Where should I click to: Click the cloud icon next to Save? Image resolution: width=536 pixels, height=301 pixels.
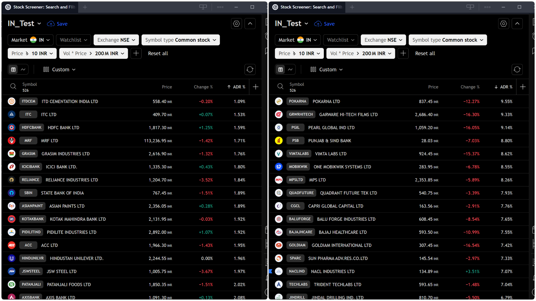pos(50,24)
